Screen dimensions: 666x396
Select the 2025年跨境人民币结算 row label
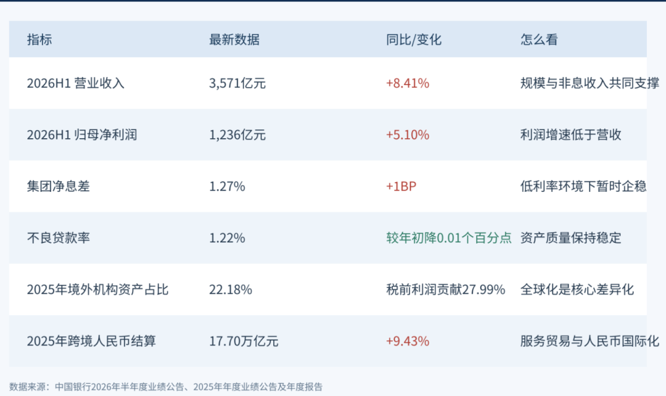click(x=91, y=340)
